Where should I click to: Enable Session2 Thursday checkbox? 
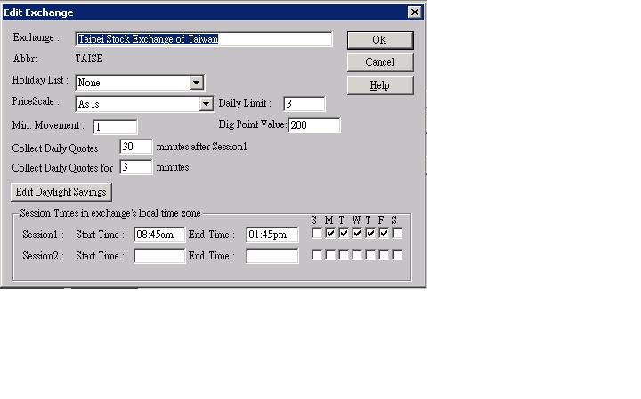point(370,254)
